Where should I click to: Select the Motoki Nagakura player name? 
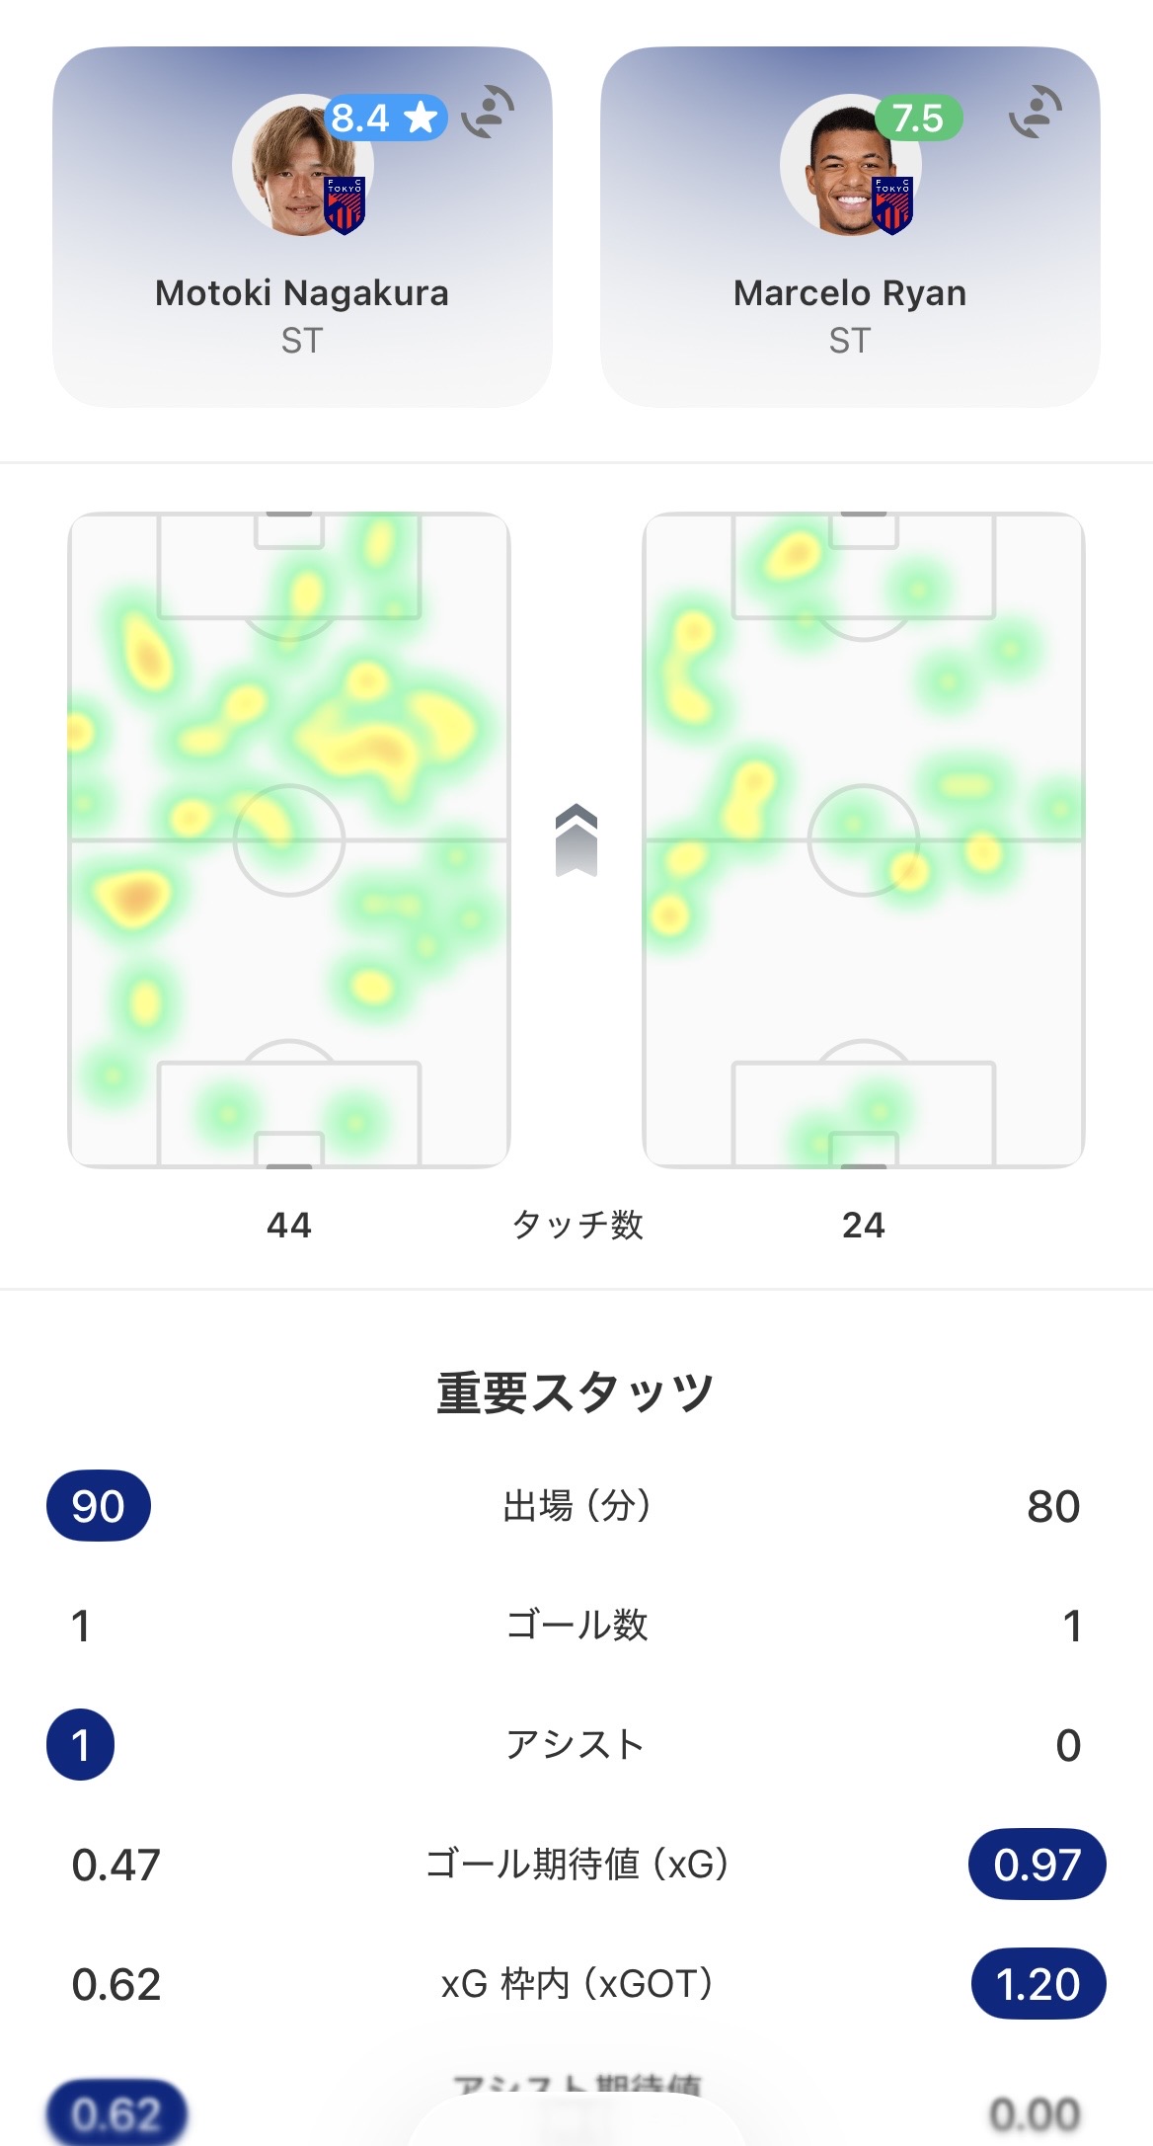tap(302, 293)
